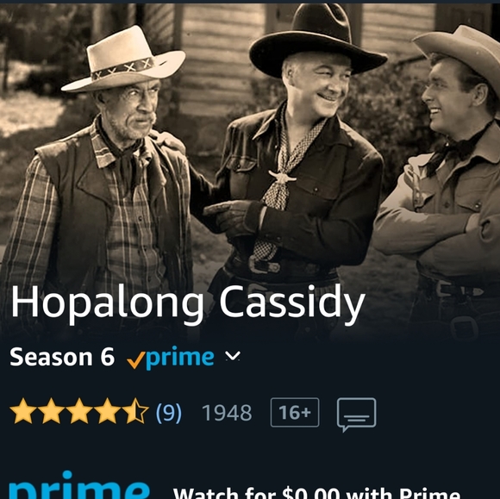The height and width of the screenshot is (499, 500).
Task: Click the first gold rating star
Action: [22, 411]
